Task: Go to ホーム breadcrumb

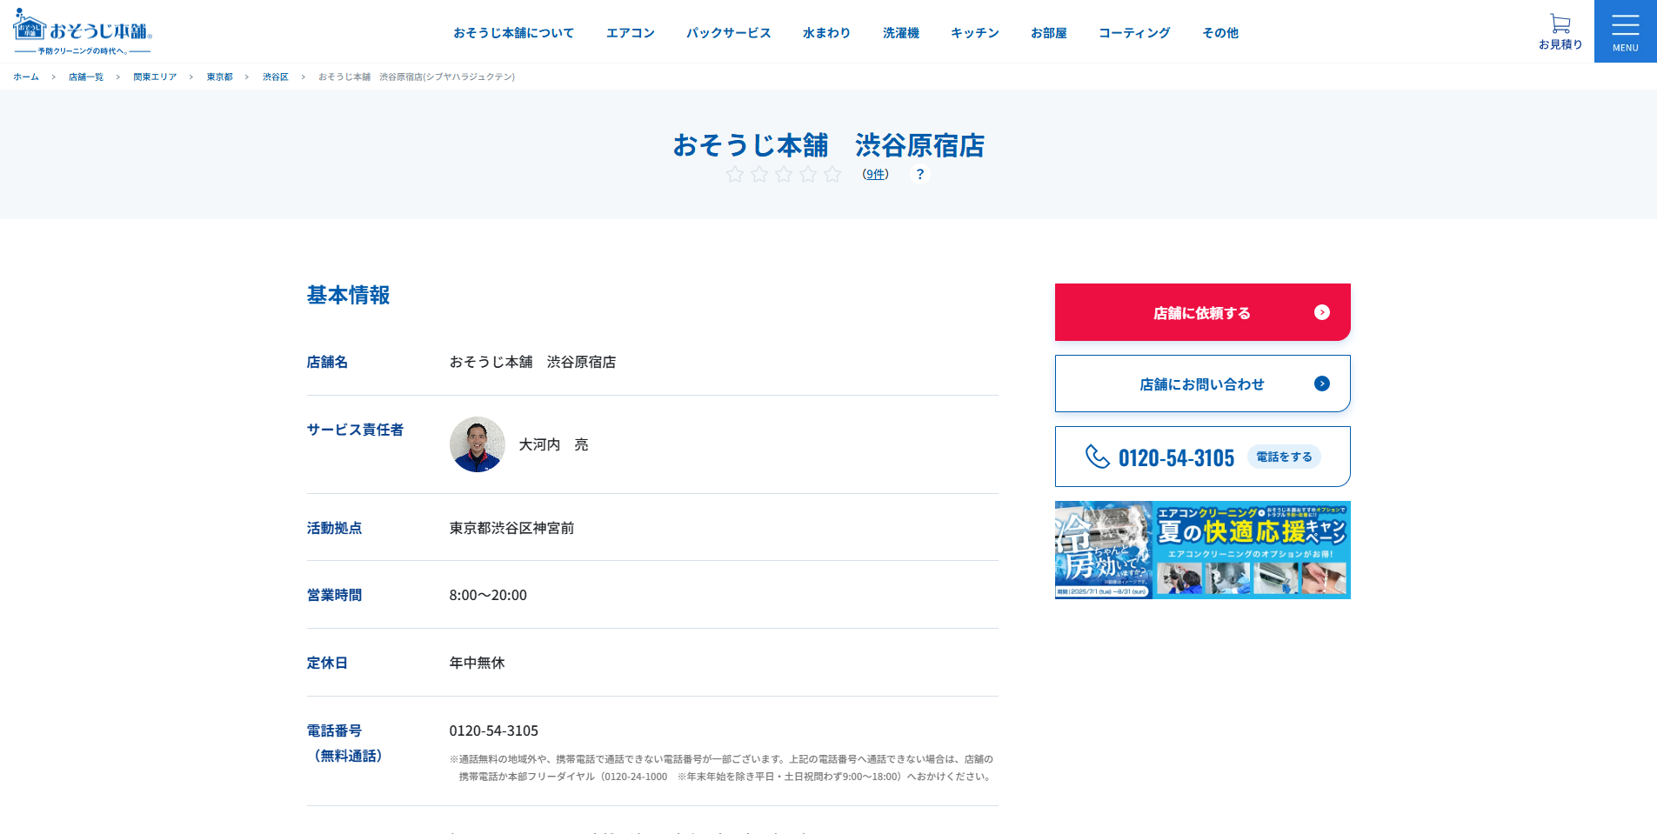Action: pyautogui.click(x=26, y=77)
